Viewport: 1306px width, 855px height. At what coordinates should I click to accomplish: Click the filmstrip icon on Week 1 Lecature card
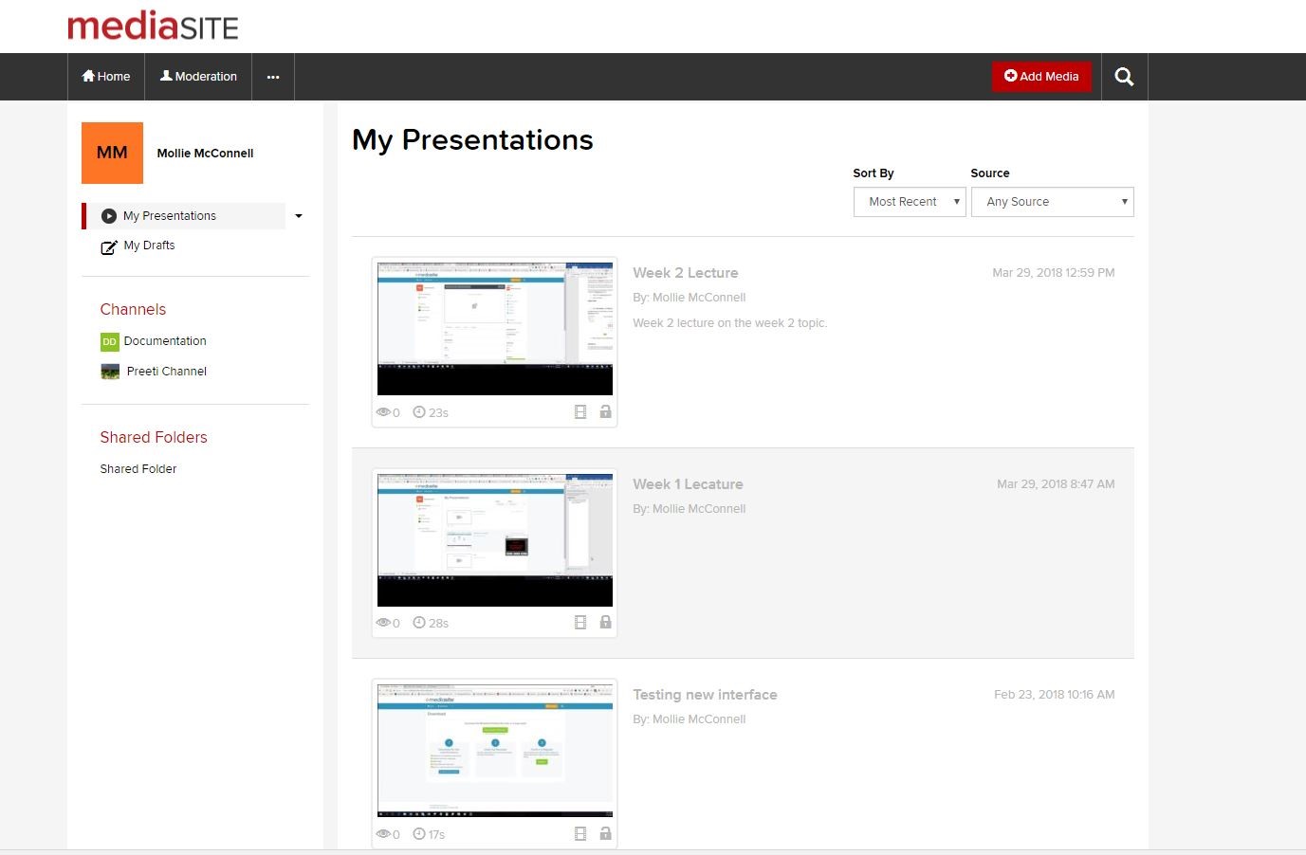579,622
